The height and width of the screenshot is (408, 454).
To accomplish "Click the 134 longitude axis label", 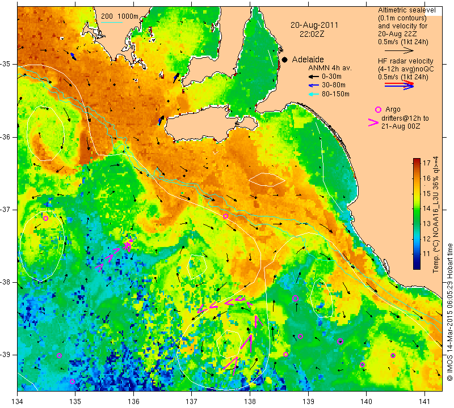I will [x=18, y=402].
